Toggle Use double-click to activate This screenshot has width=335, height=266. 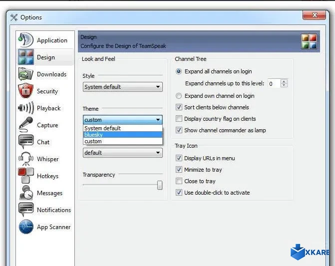(179, 193)
